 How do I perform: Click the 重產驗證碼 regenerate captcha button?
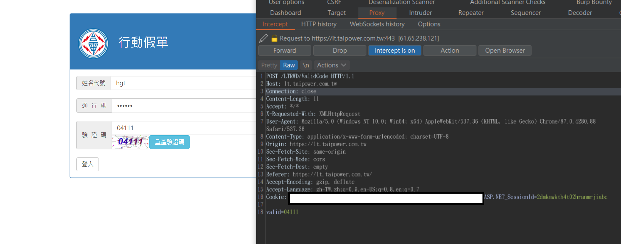169,142
